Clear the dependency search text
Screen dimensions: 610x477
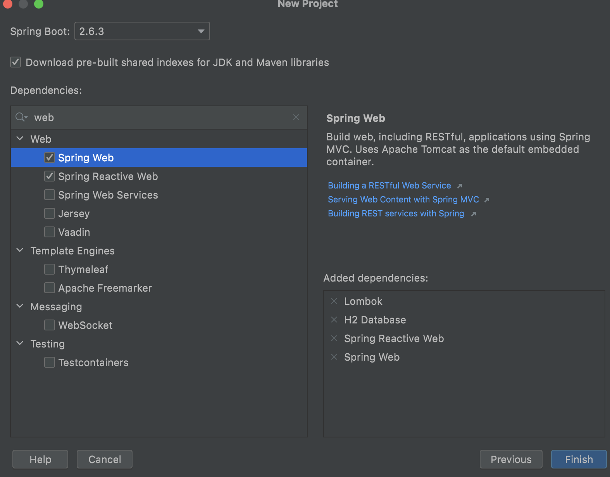(x=296, y=117)
